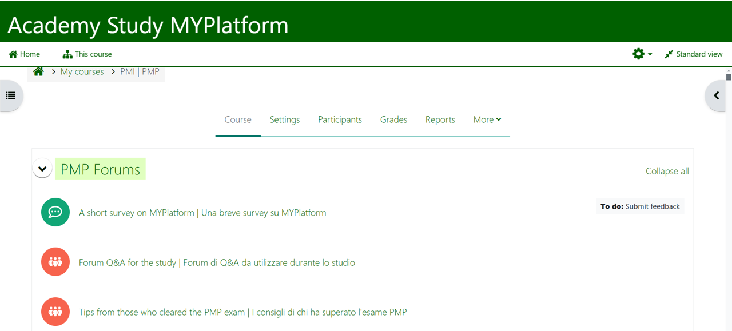Click the survey feedback speech-bubble icon

[55, 212]
